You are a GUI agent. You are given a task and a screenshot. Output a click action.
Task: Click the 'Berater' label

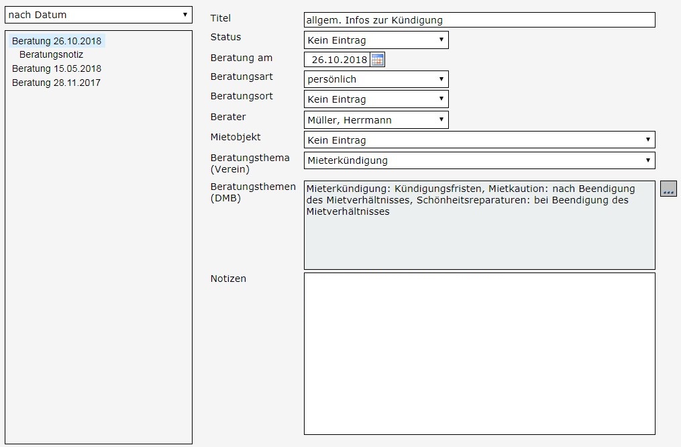click(228, 117)
